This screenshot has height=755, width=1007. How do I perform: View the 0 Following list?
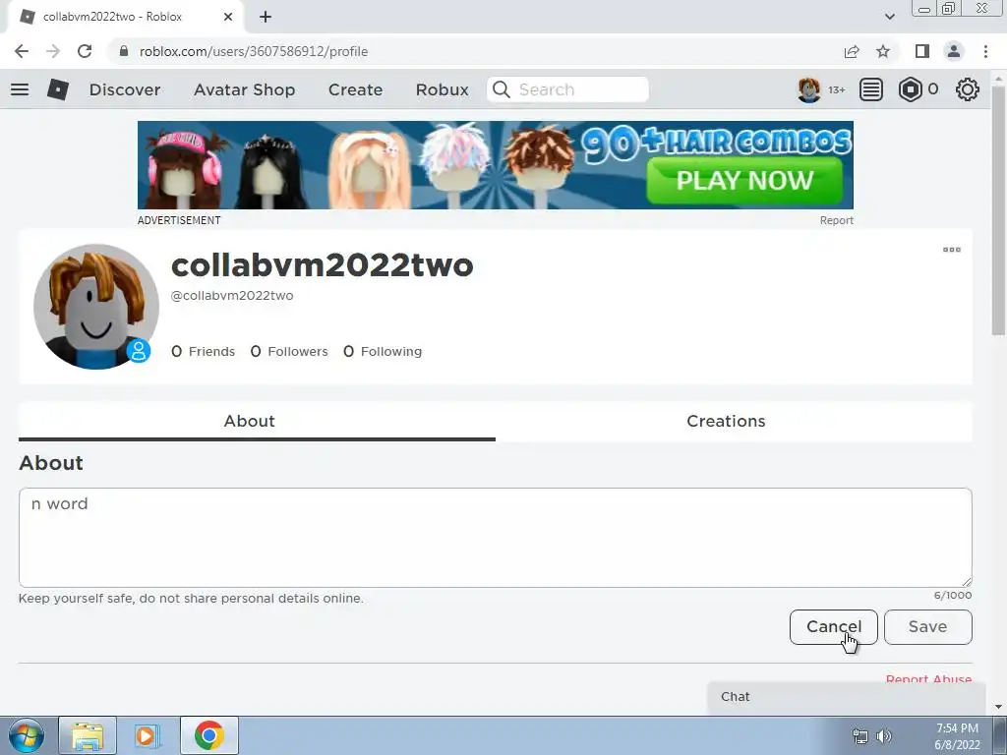click(383, 351)
